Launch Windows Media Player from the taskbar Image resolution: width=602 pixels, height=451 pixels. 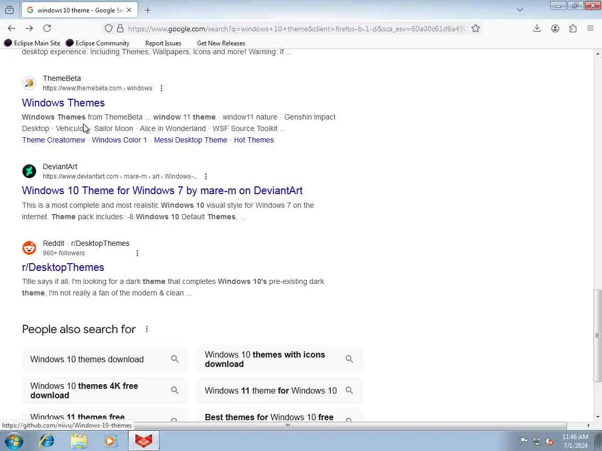tap(111, 441)
